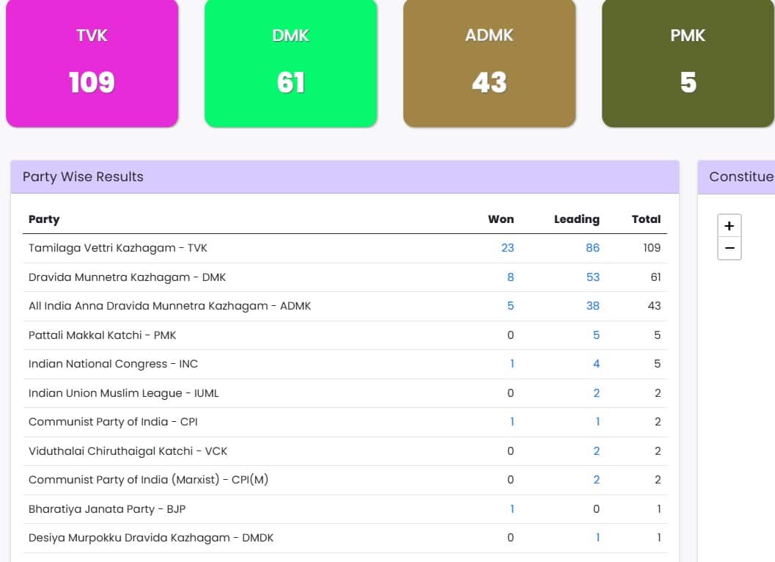Select the olive PMK 5 card
775x562 pixels.
pos(688,63)
